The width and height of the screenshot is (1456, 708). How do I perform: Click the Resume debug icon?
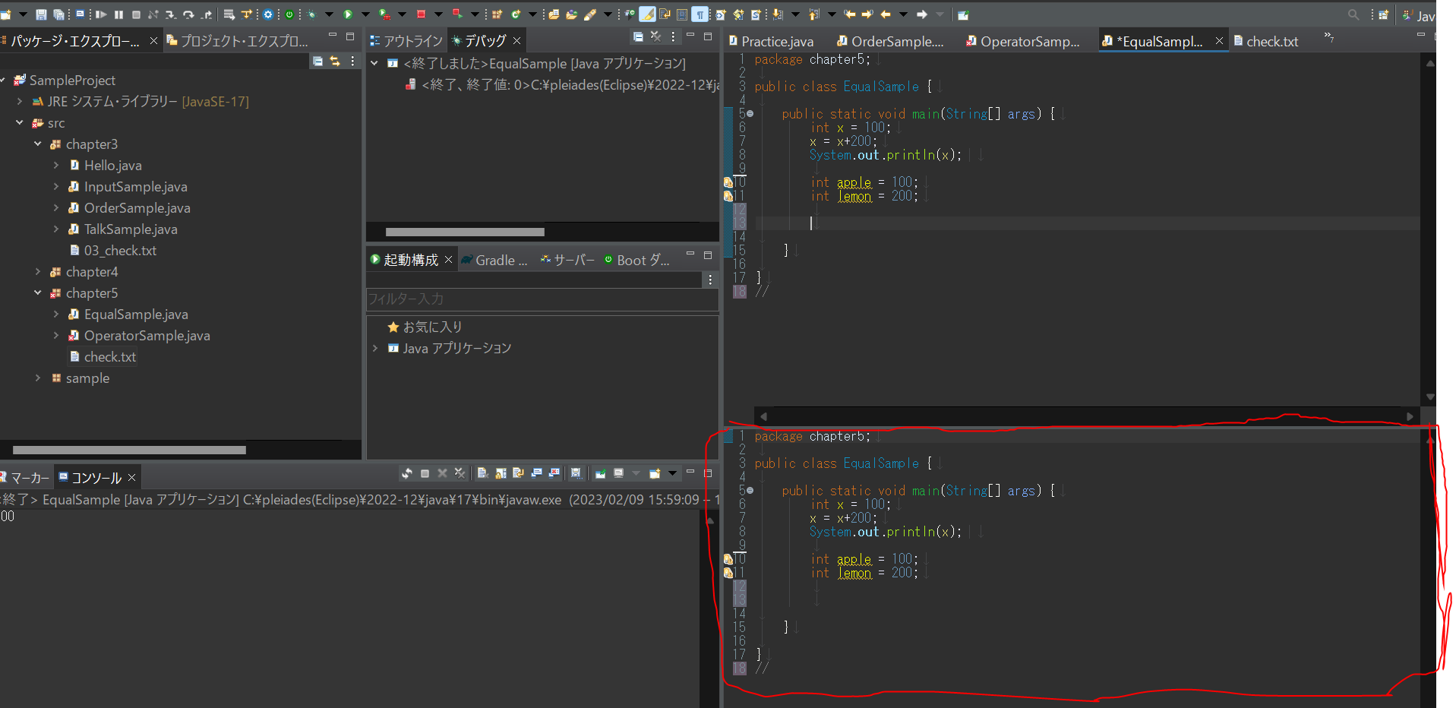pos(100,14)
